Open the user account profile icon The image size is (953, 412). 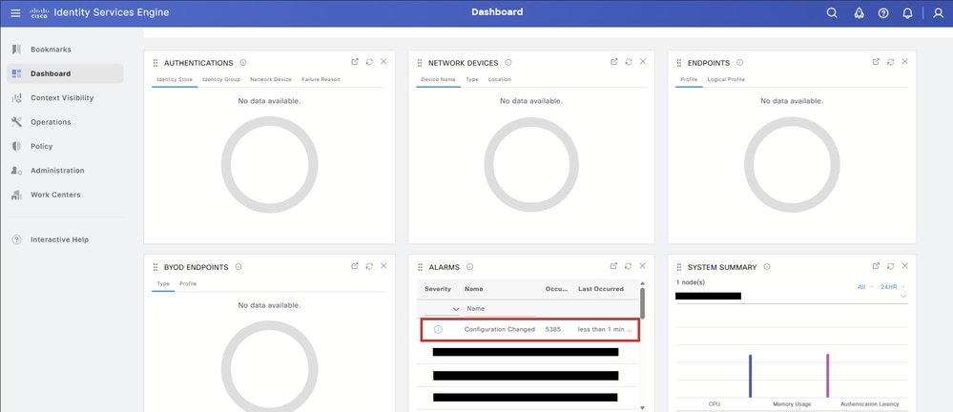pos(938,12)
